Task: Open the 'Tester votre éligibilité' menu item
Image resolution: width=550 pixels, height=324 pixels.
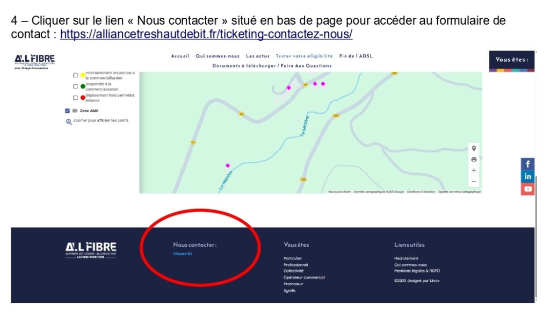Action: (304, 56)
